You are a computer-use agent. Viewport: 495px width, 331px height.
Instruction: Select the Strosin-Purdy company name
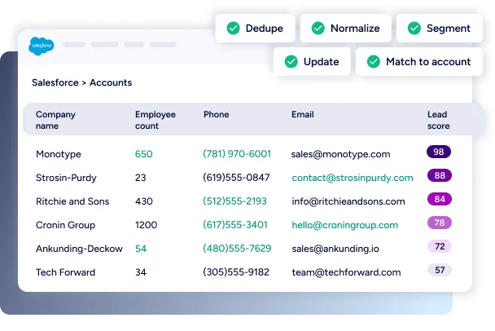(x=66, y=178)
